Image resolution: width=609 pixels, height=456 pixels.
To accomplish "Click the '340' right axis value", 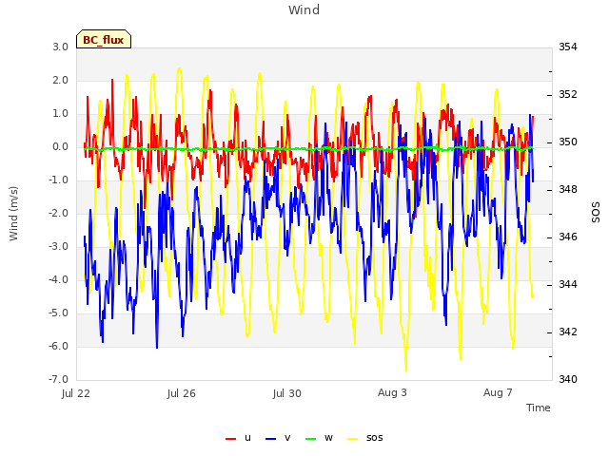I will (x=568, y=379).
